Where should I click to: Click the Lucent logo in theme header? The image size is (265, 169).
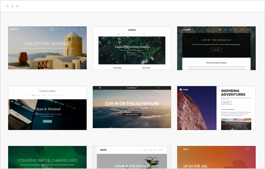tap(186, 30)
